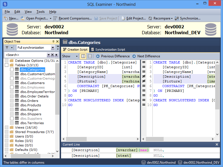This screenshot has width=223, height=167.
Task: Open the Edit menu
Action: pyautogui.click(x=17, y=12)
